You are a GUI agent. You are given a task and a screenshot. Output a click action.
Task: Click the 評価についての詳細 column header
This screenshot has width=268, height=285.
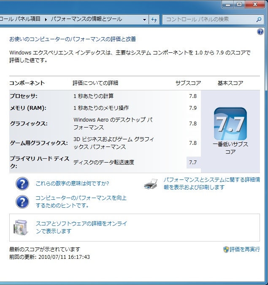click(x=95, y=83)
